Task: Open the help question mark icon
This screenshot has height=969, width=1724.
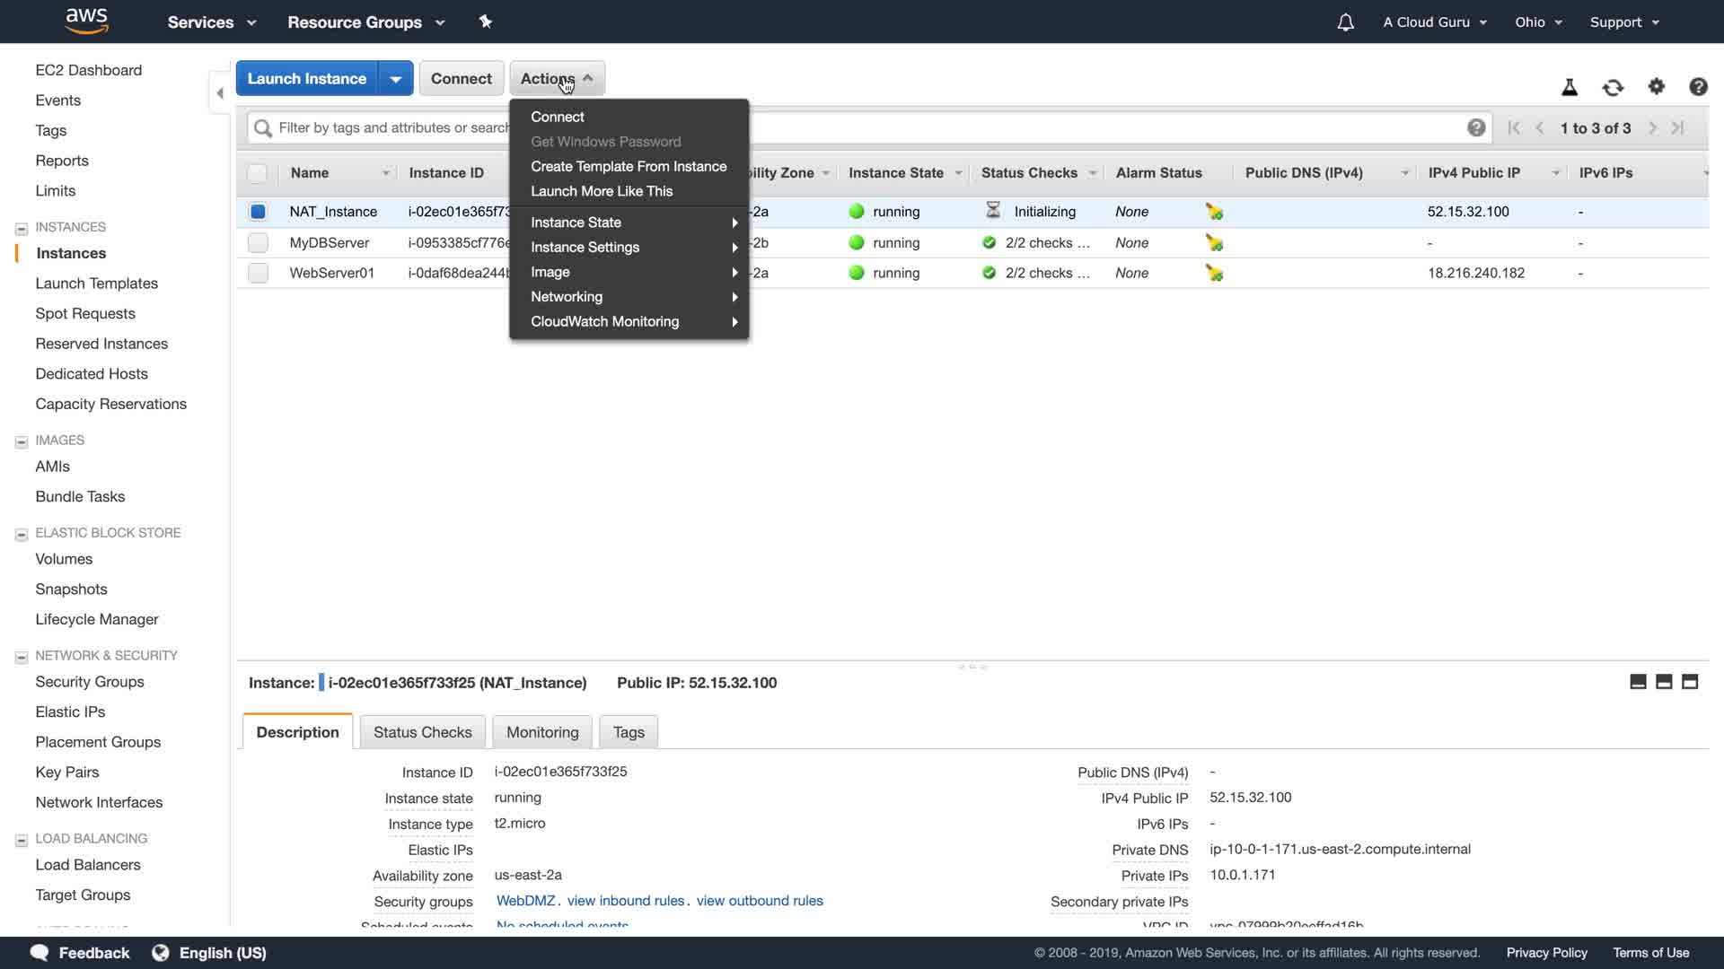Action: click(1697, 87)
